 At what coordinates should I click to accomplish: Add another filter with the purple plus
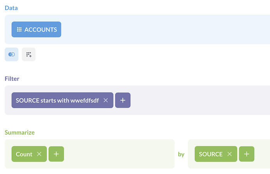coord(122,100)
